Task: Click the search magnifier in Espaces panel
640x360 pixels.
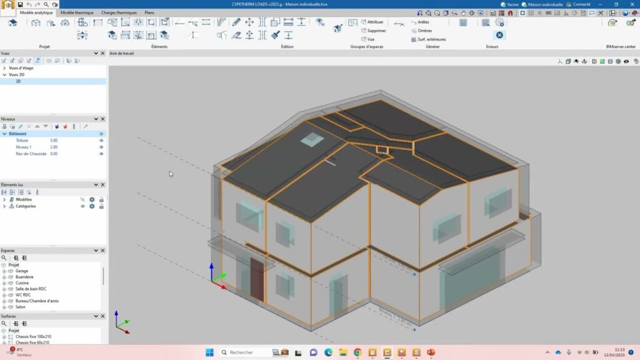Action: [x=4, y=257]
